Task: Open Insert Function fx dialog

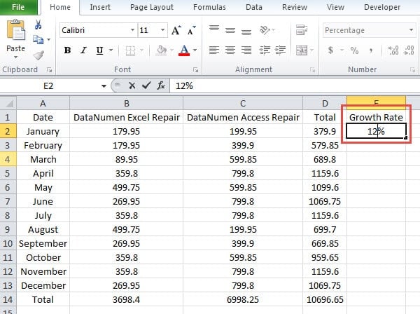Action: tap(161, 86)
